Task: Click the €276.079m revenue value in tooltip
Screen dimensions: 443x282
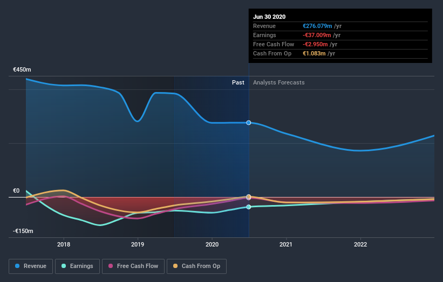Action: click(x=317, y=26)
